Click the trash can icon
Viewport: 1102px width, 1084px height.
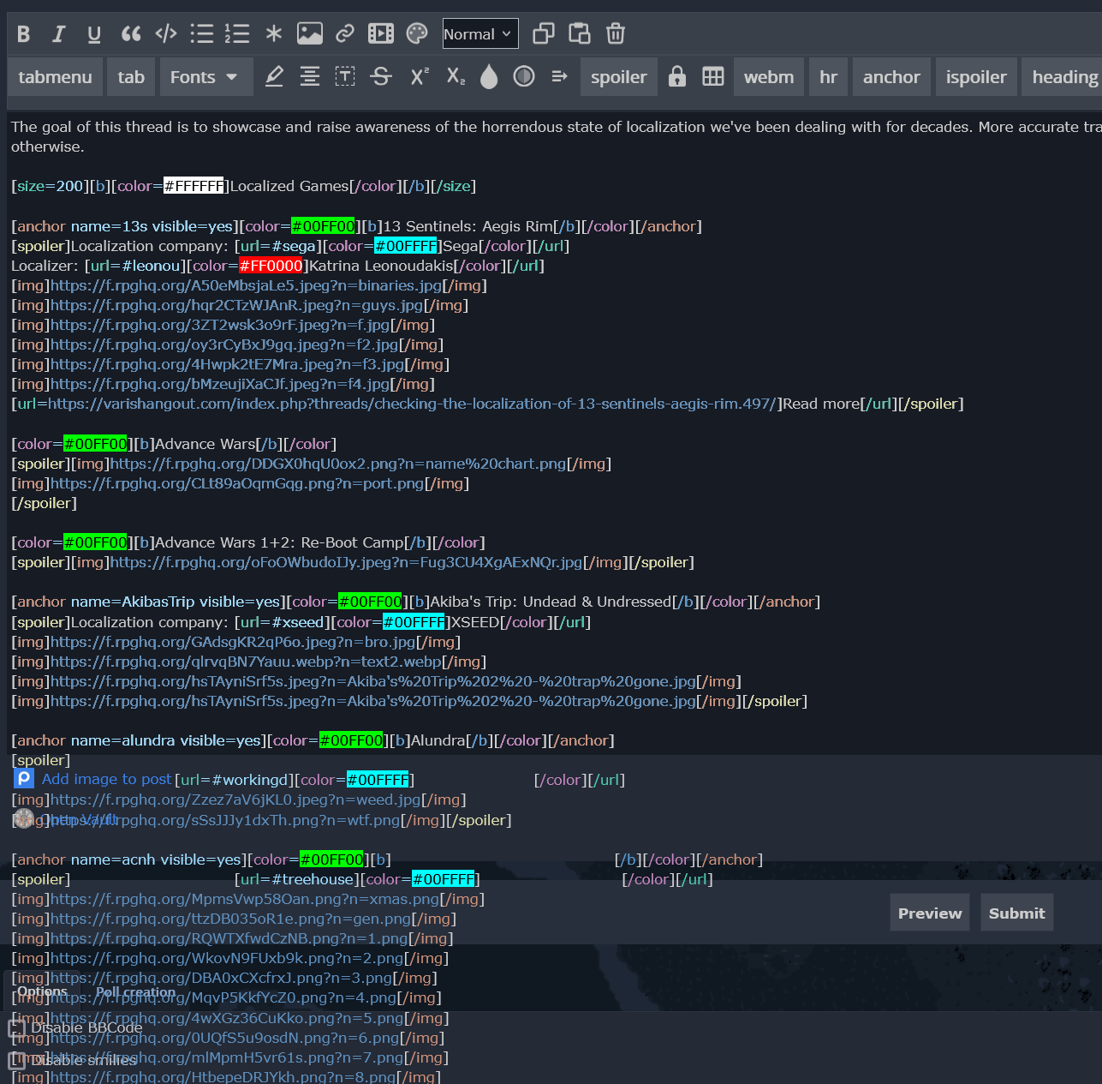point(616,34)
